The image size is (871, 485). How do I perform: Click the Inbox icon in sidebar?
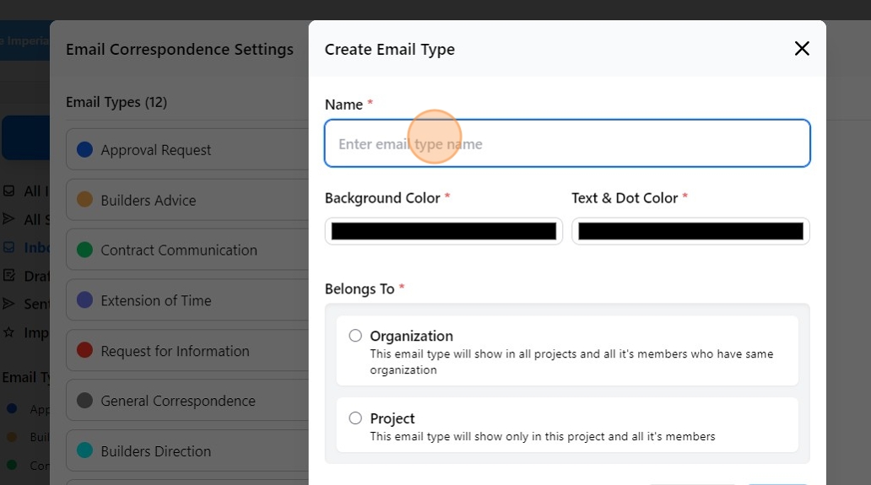pos(9,247)
